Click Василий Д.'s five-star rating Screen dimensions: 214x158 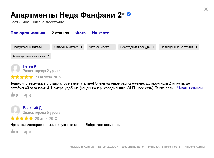22,119
